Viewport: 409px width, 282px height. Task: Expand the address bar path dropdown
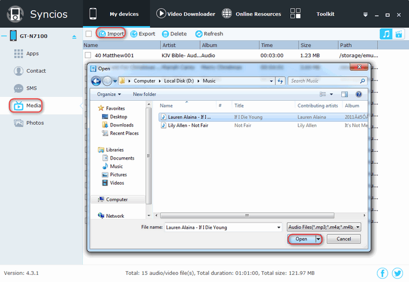click(271, 81)
